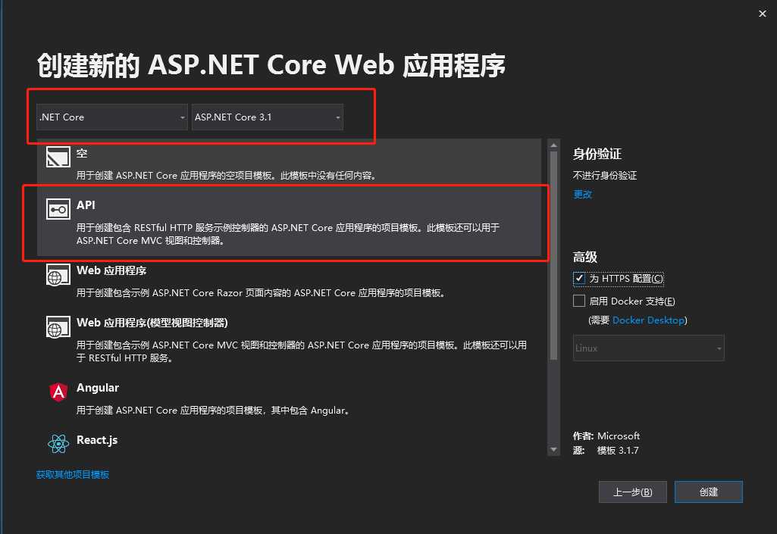Open the Linux container OS dropdown
The image size is (777, 534).
649,348
